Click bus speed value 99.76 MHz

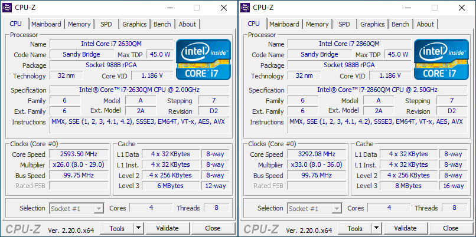point(317,175)
